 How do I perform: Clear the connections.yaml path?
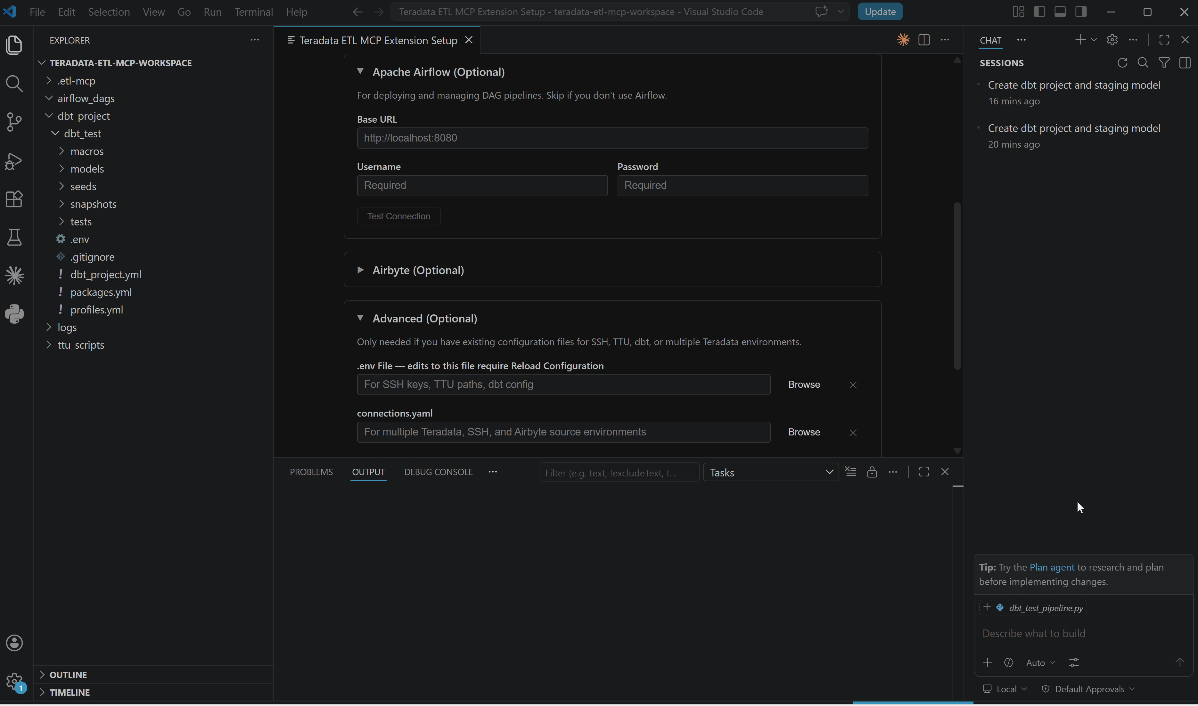tap(853, 433)
